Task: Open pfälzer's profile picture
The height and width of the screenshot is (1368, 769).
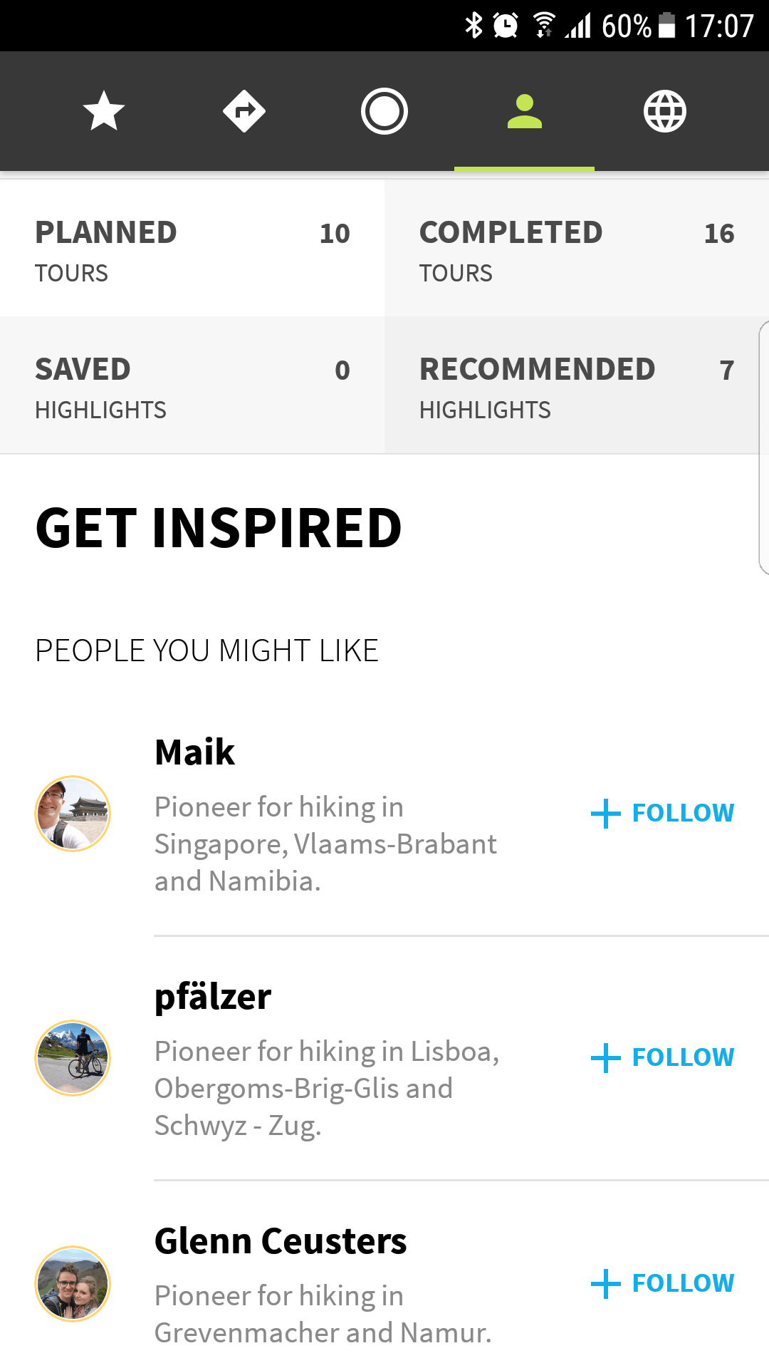Action: (x=73, y=1058)
